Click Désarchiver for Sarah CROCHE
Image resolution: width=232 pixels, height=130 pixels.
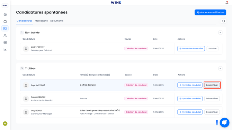212,99
